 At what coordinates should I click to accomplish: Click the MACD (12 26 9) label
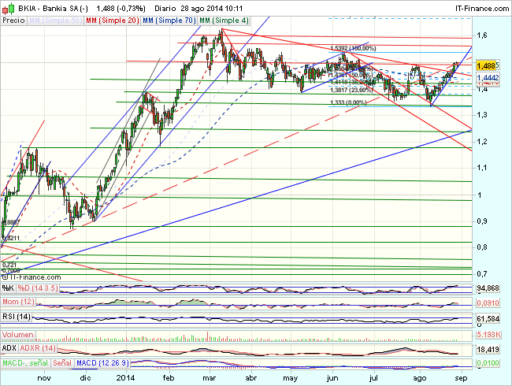102,363
